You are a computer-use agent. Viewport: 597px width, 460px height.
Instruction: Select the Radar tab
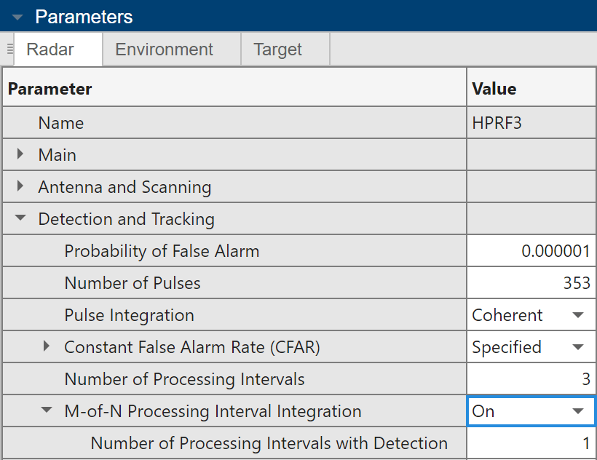tap(58, 49)
